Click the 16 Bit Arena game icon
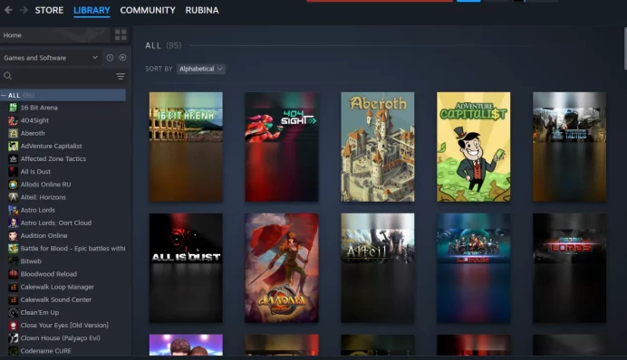627x360 pixels. pos(14,108)
